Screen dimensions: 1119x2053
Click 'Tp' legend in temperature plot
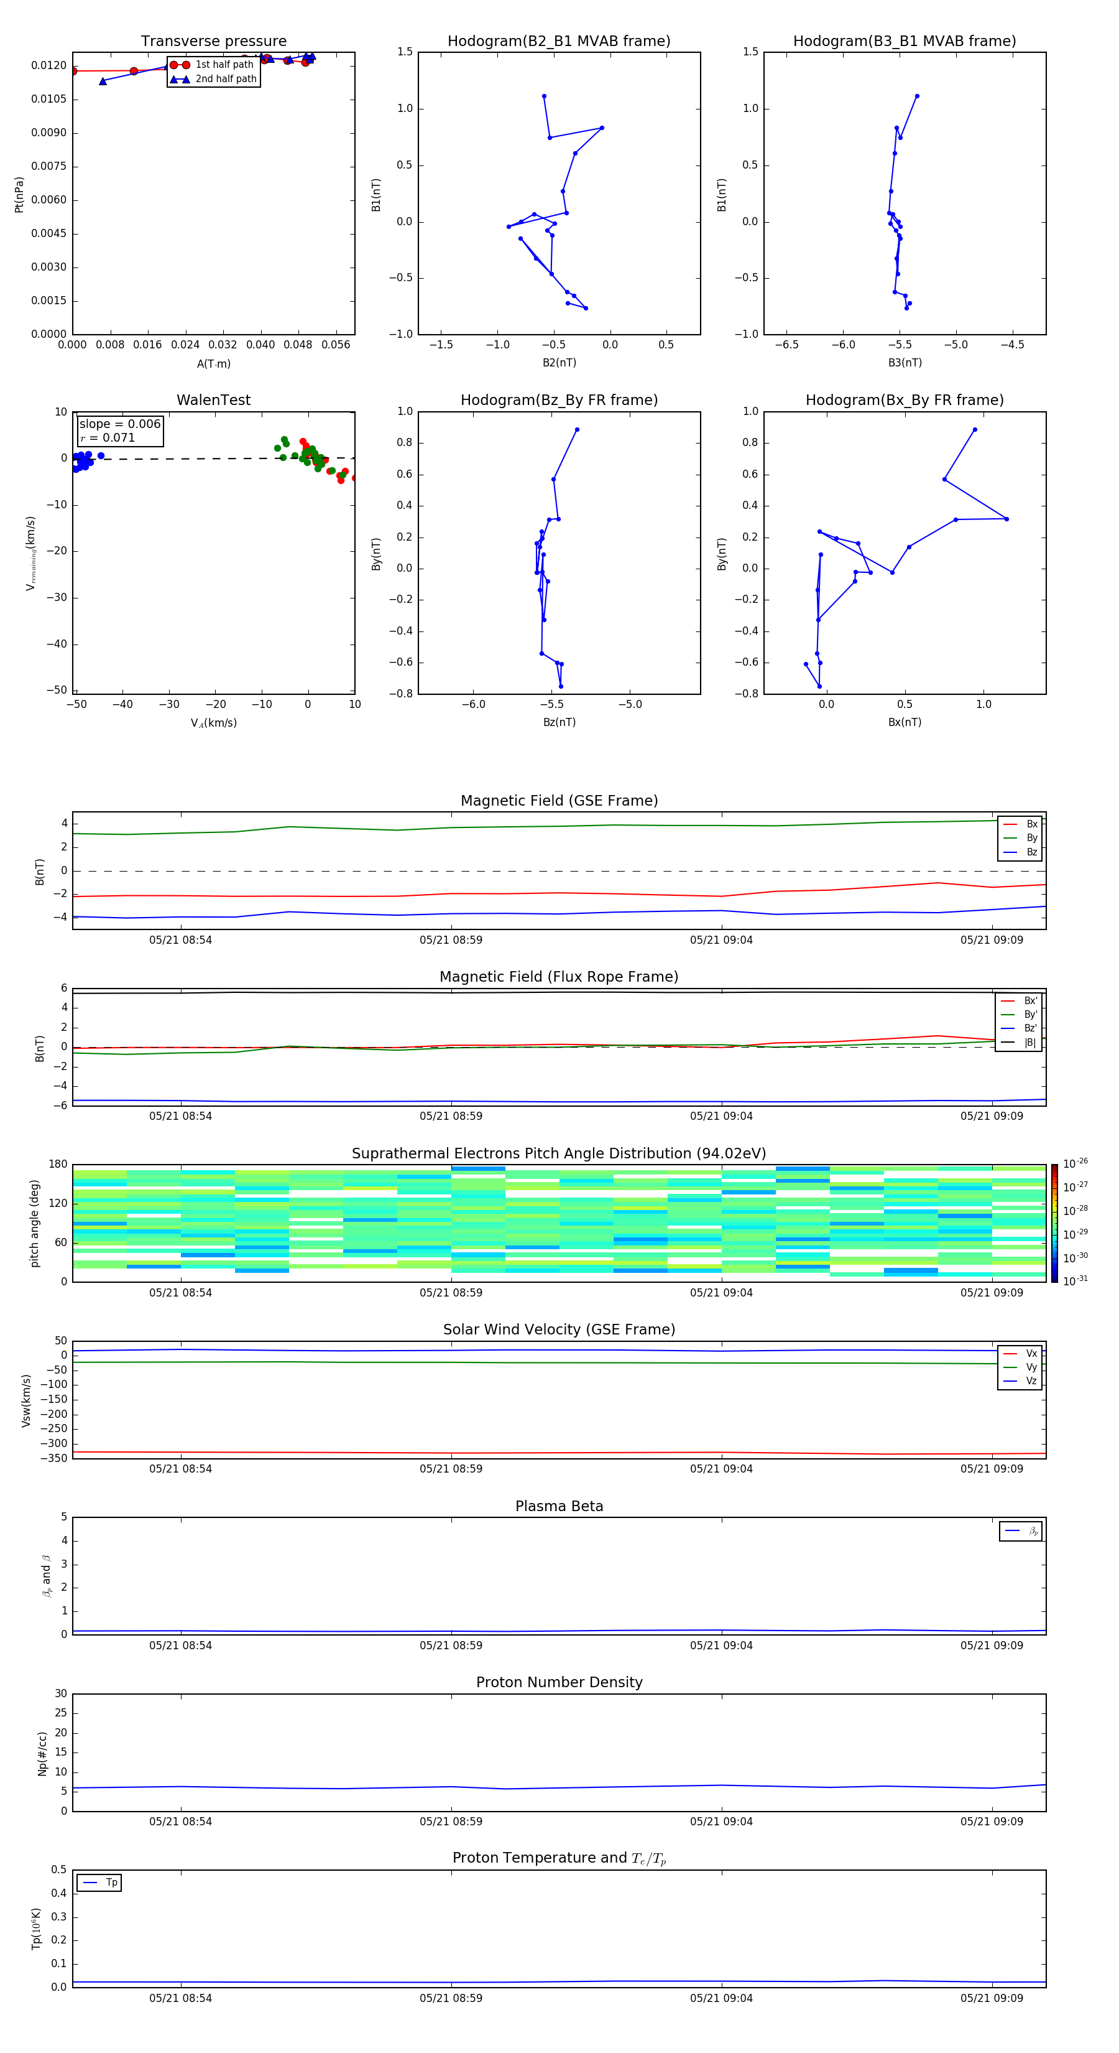[x=99, y=1883]
